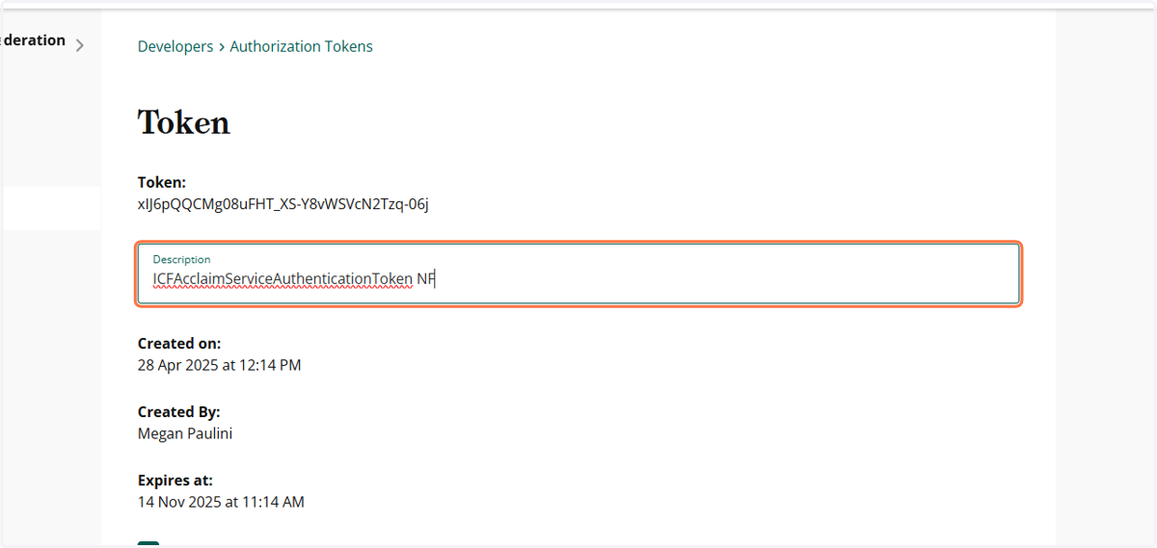Open the truncated 'deration' sidebar item

coord(33,40)
